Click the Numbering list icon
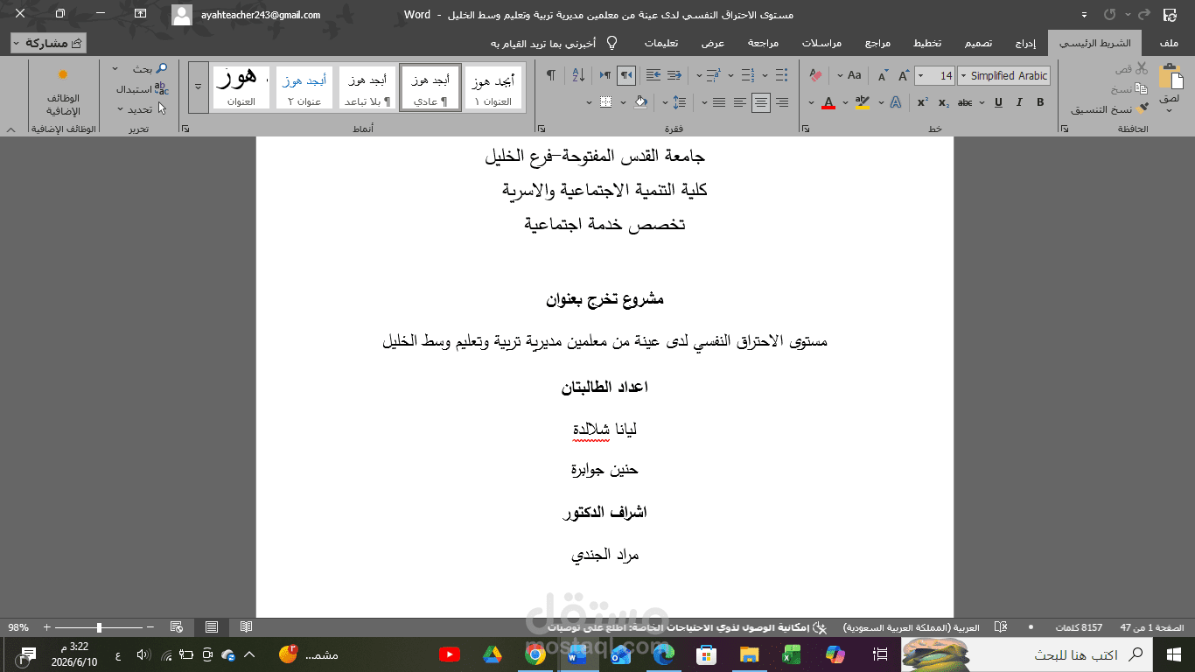This screenshot has width=1195, height=672. click(x=748, y=75)
